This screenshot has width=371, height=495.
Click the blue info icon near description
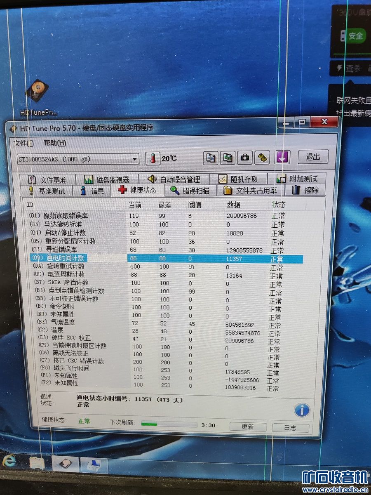pos(302,410)
